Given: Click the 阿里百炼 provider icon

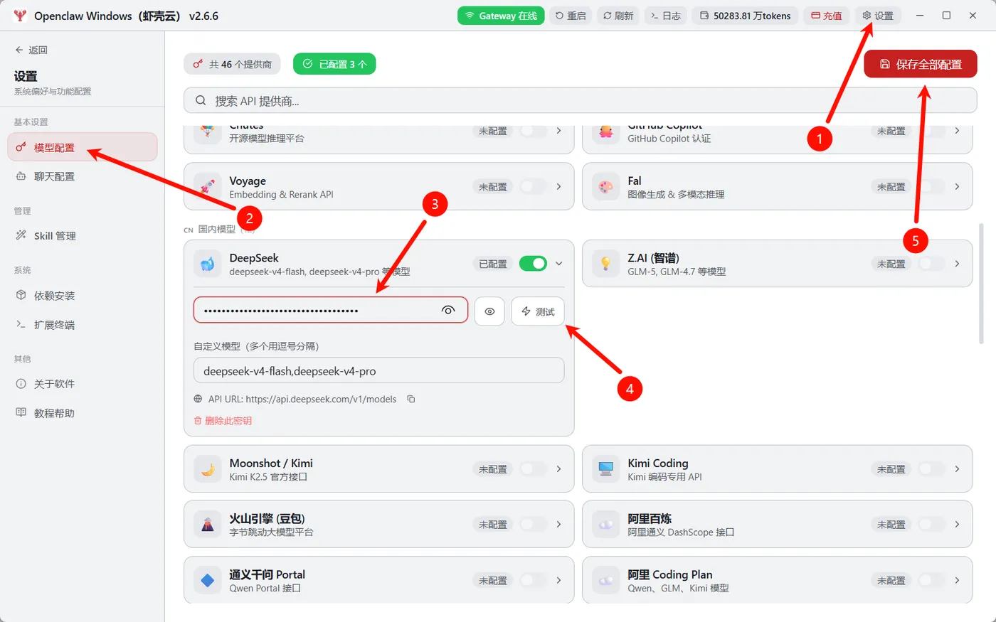Looking at the screenshot, I should coord(606,525).
